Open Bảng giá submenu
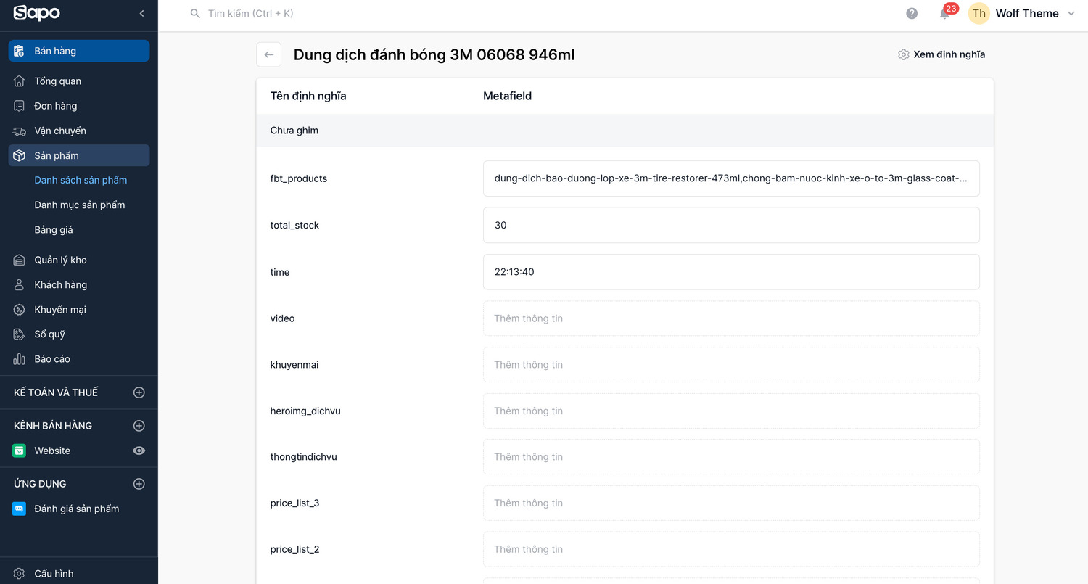Image resolution: width=1088 pixels, height=584 pixels. pos(54,229)
